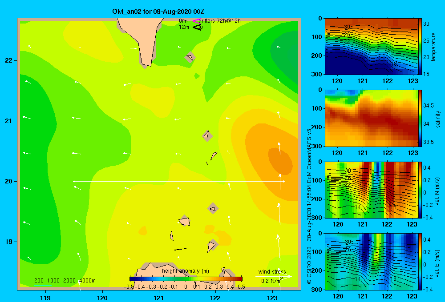Click the salinity color bar
The width and height of the screenshot is (445, 302).
coord(420,118)
